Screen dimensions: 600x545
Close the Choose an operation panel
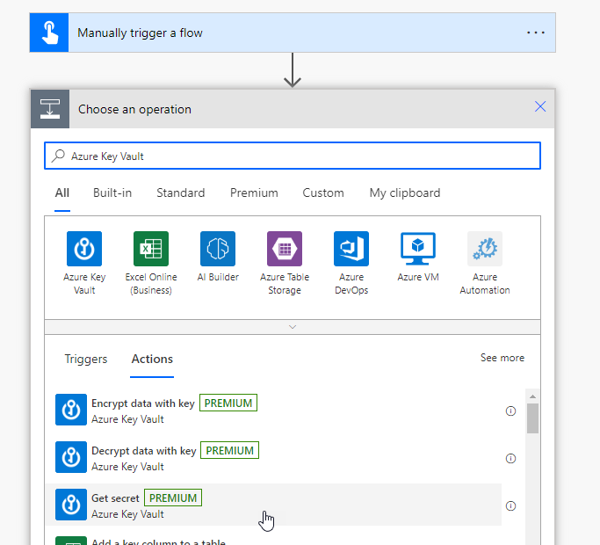[540, 107]
